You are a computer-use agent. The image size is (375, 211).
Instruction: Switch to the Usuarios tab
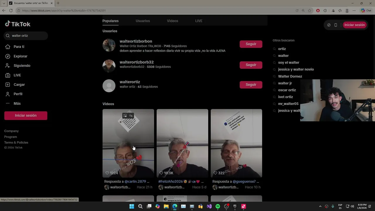pos(143,21)
